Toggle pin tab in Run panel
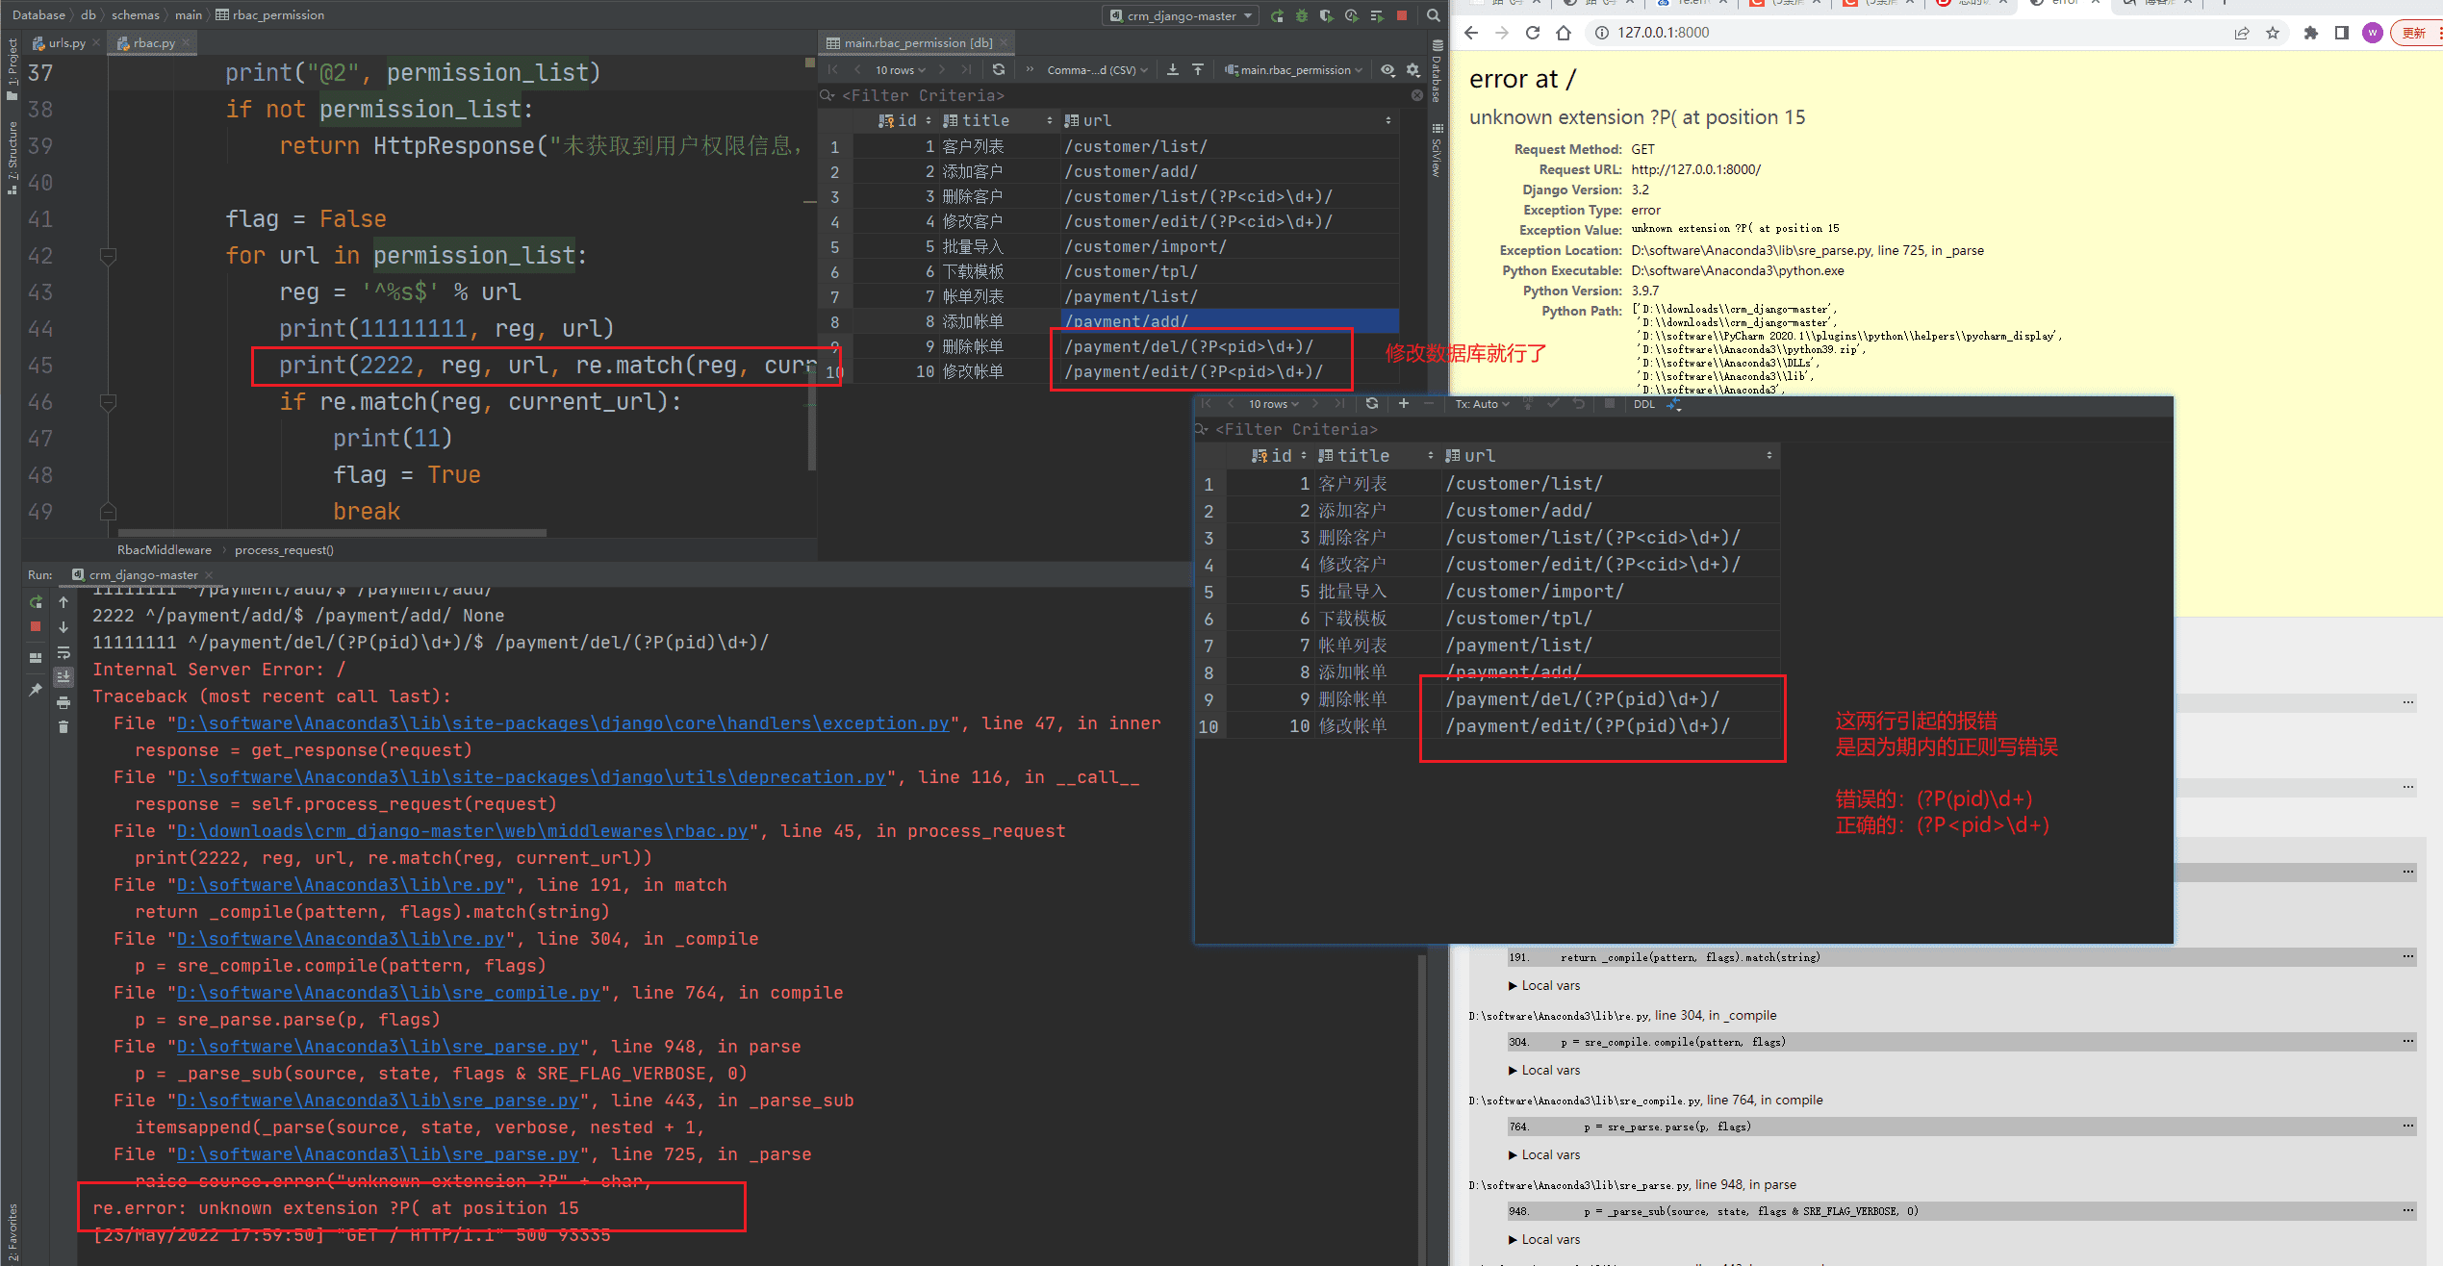Image resolution: width=2443 pixels, height=1266 pixels. (x=36, y=690)
